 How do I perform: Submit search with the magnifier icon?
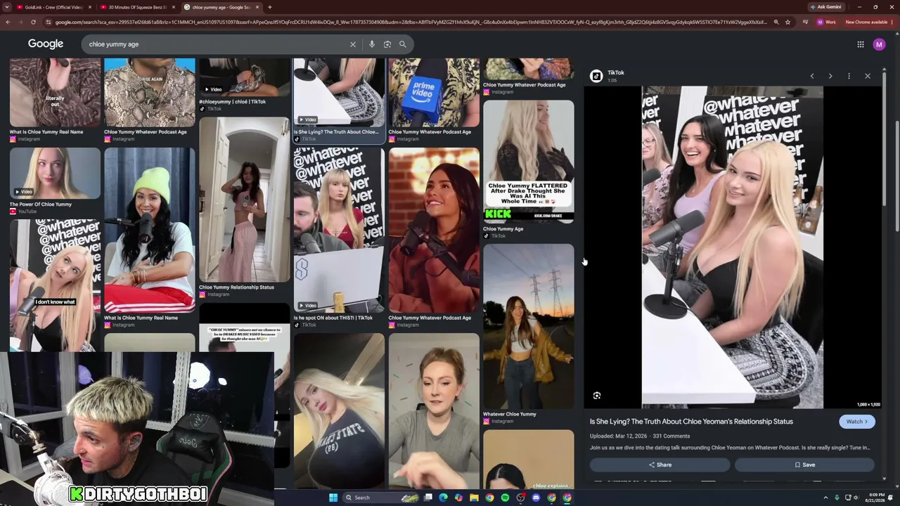click(403, 44)
